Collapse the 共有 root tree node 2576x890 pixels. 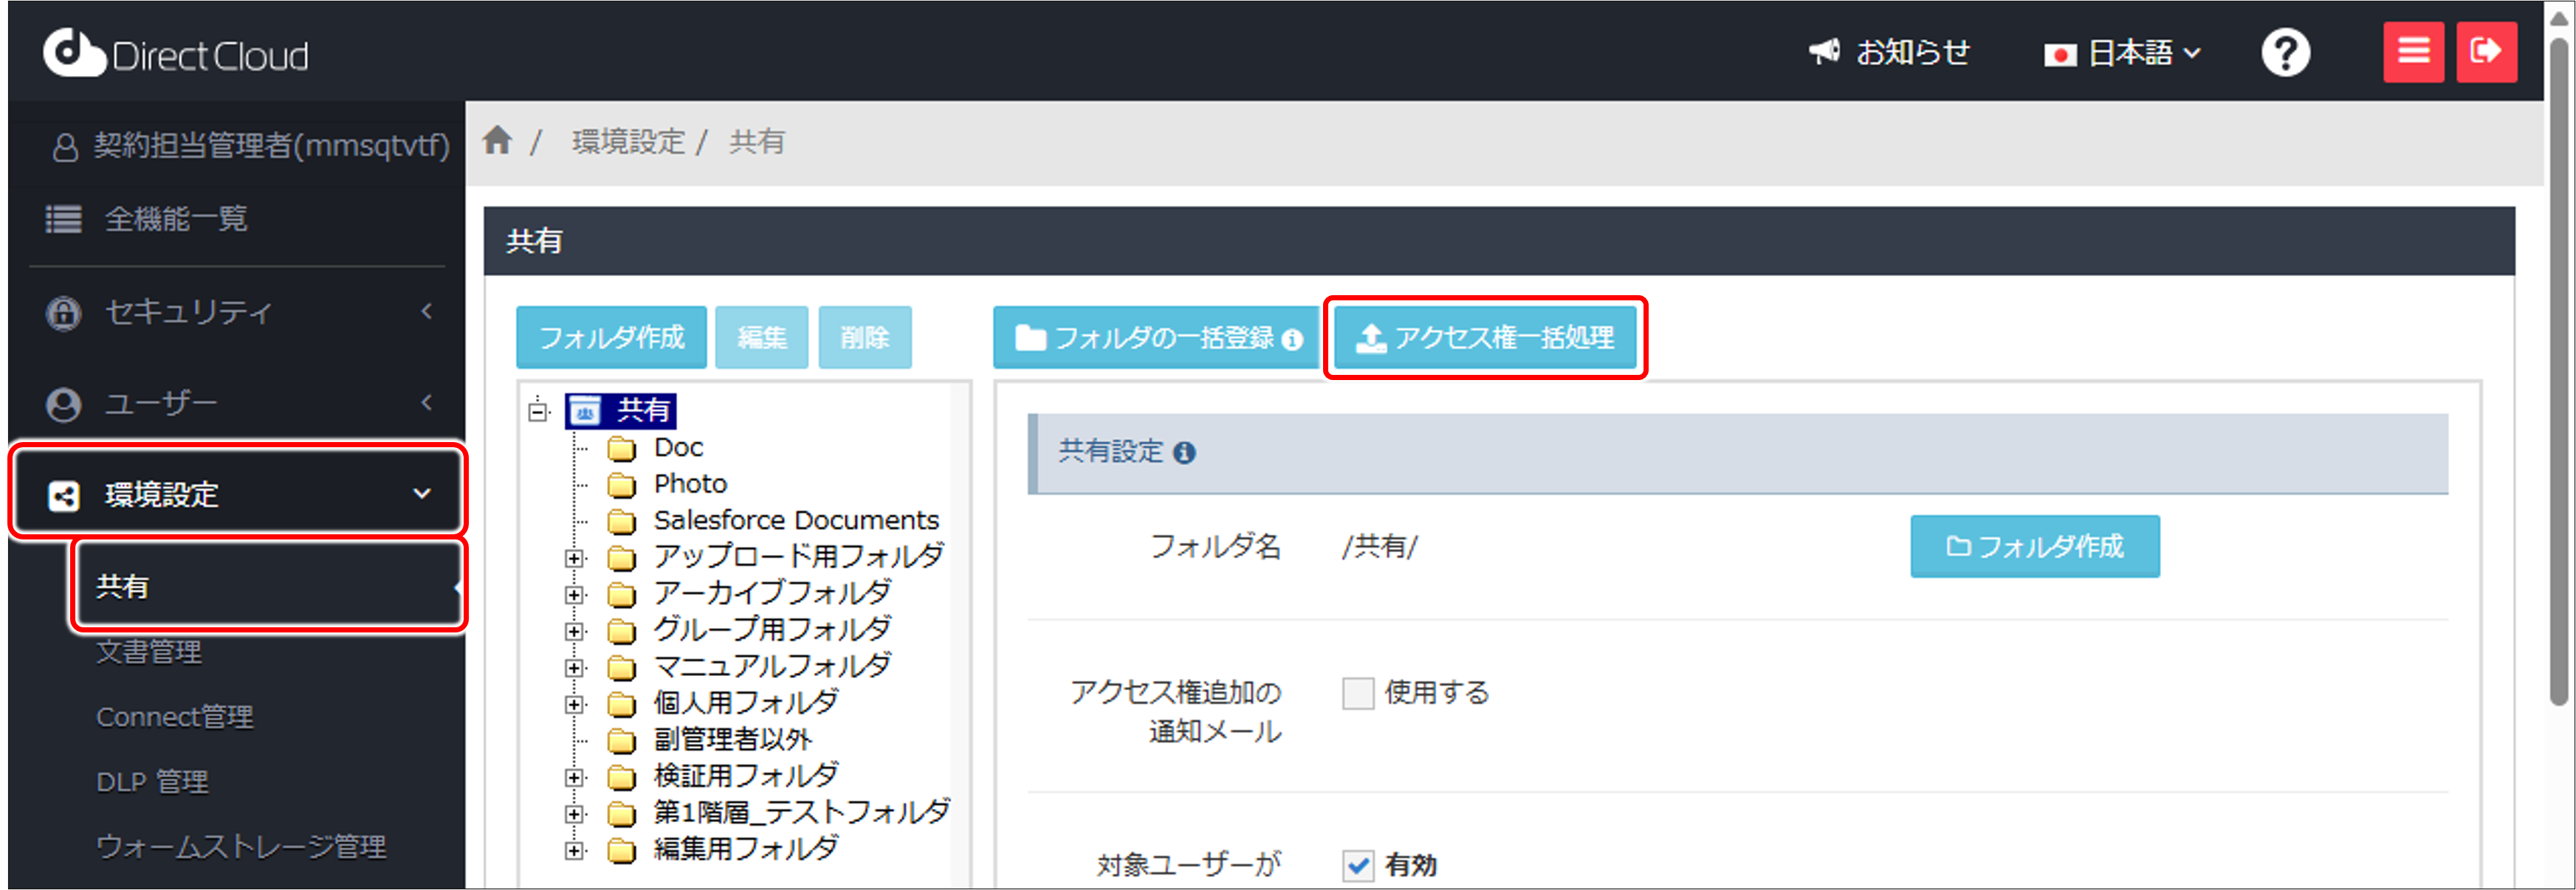pos(538,411)
